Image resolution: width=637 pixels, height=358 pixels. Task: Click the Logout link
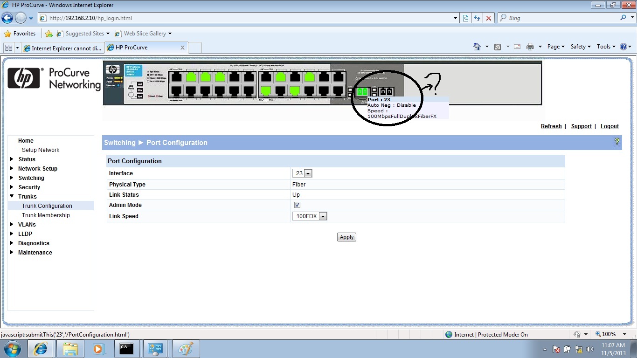pyautogui.click(x=609, y=126)
